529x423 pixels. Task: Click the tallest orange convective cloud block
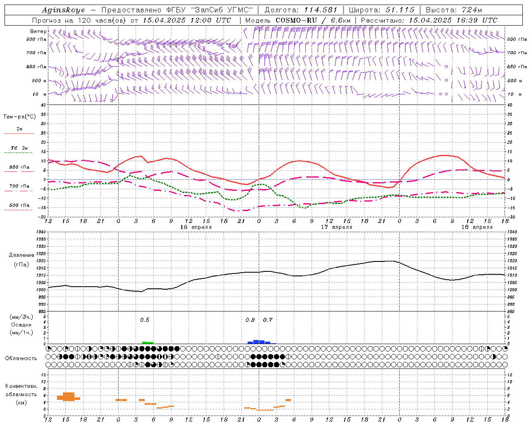click(x=69, y=397)
